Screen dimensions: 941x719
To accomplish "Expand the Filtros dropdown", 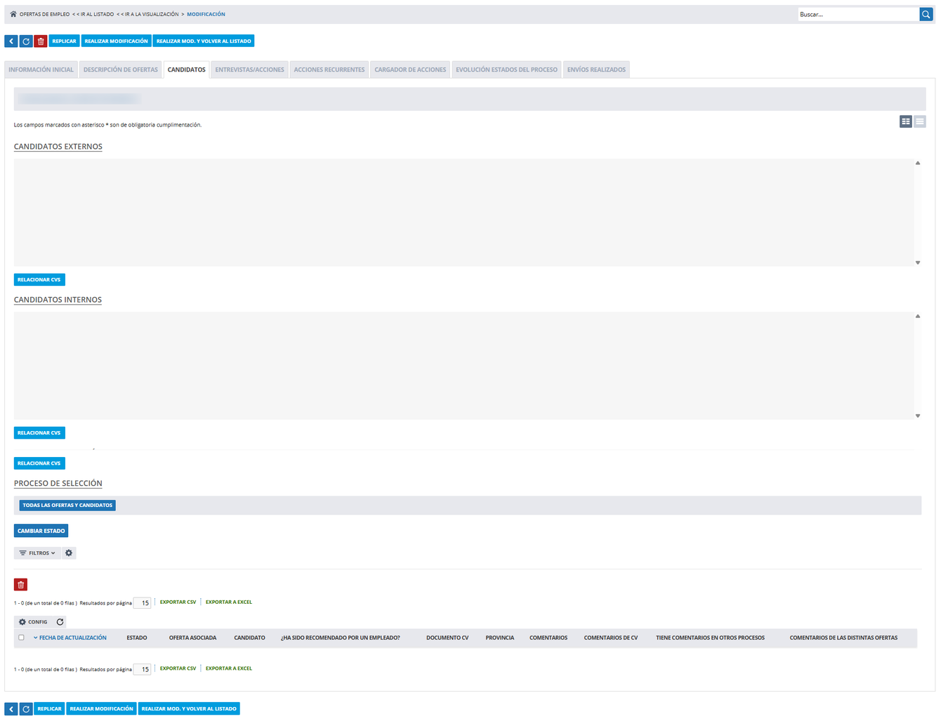I will point(37,553).
